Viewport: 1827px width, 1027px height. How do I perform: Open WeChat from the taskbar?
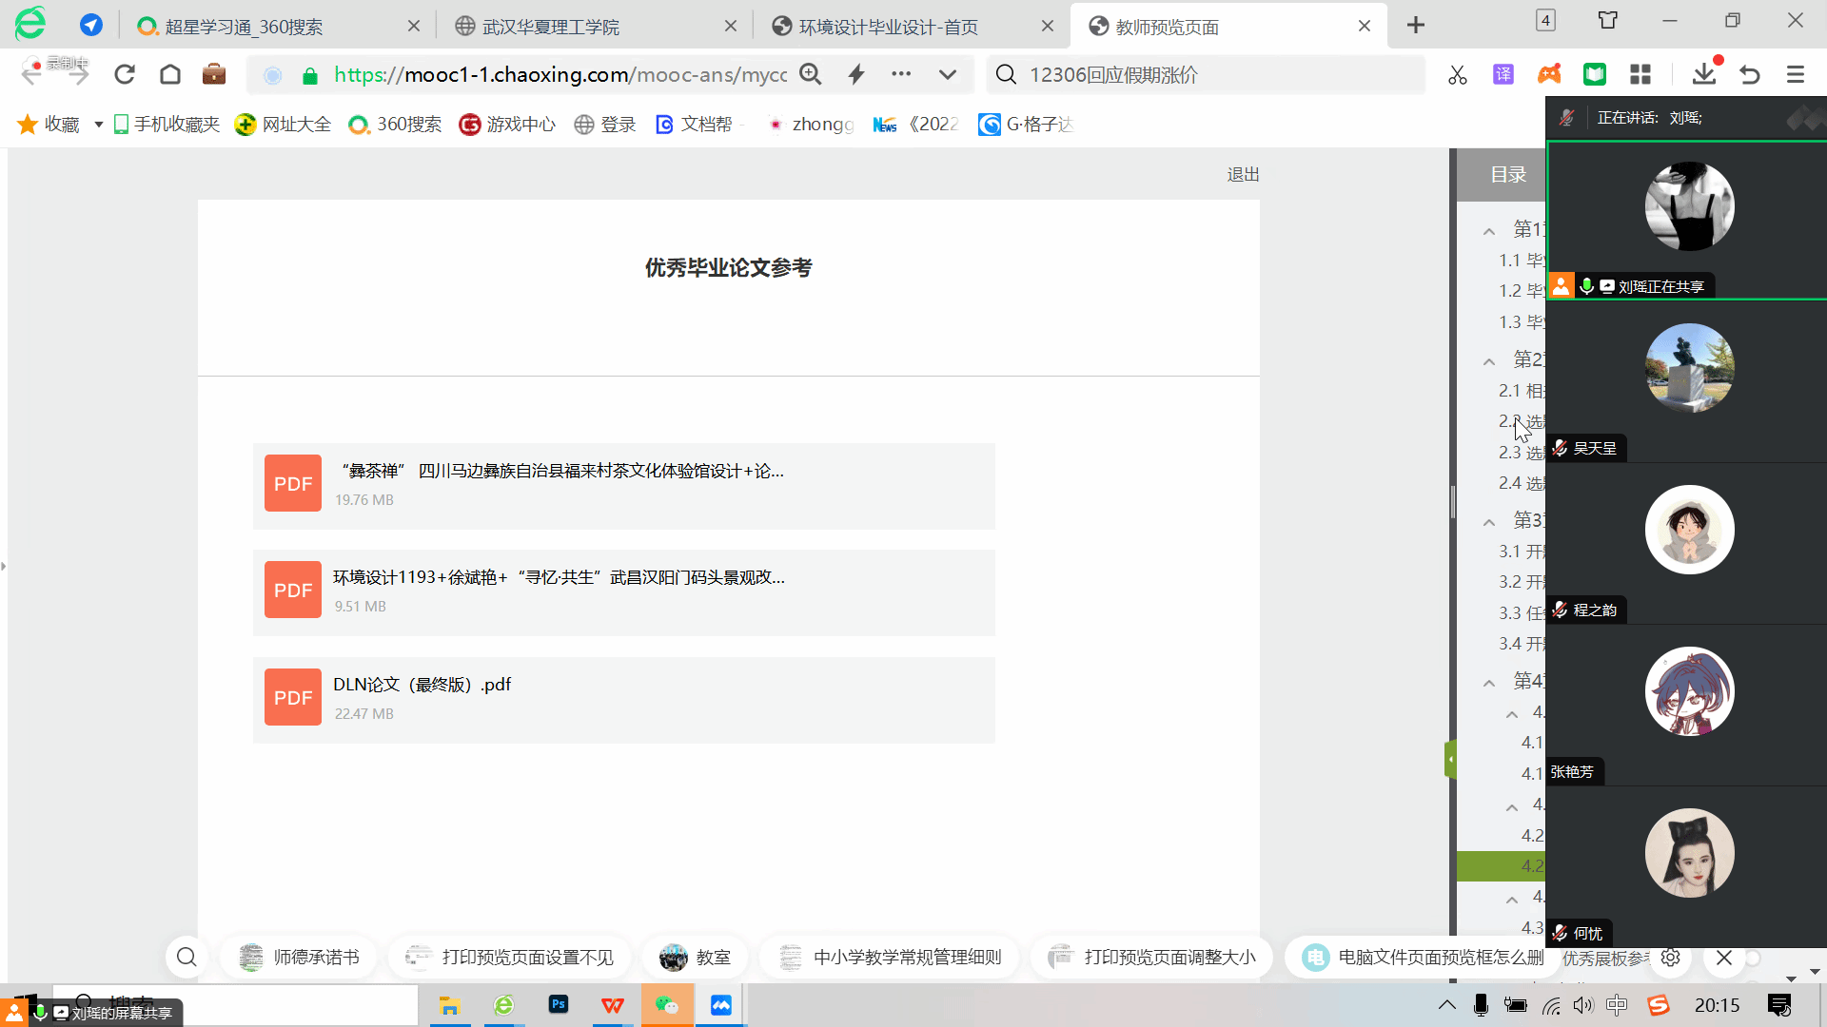[x=667, y=1005]
